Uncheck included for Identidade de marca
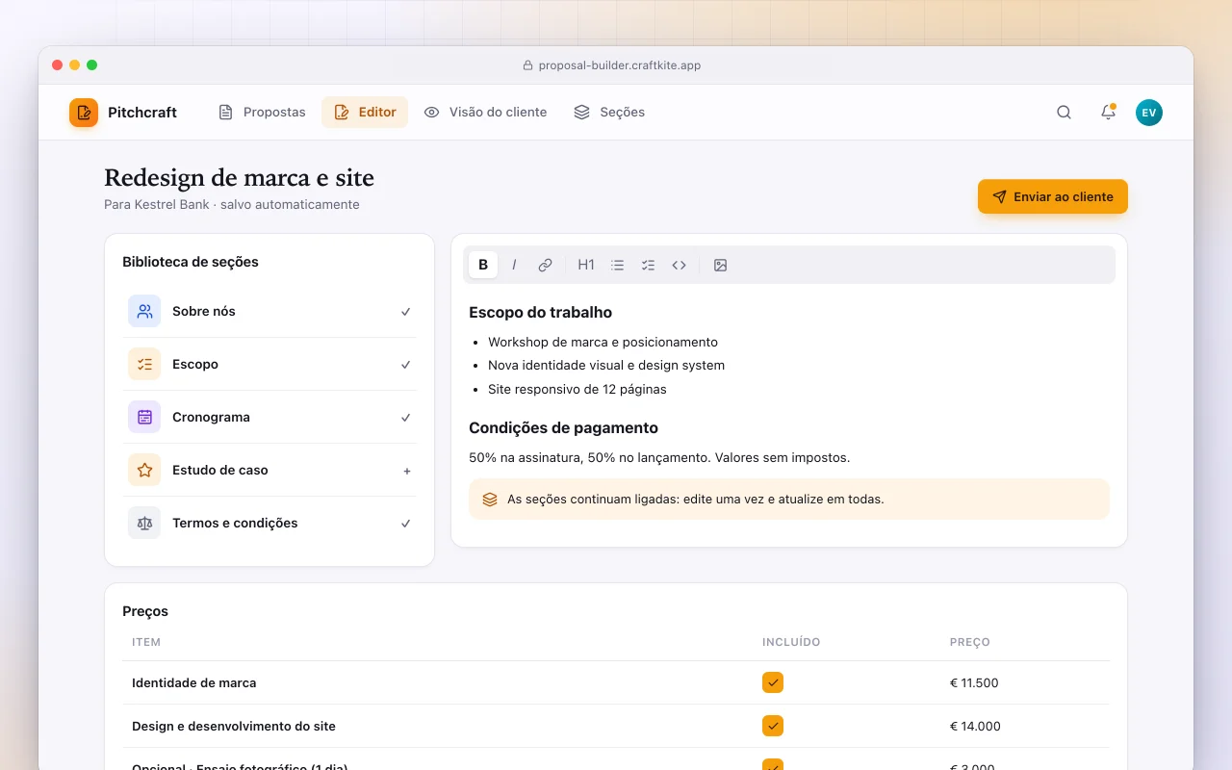1232x770 pixels. click(773, 682)
